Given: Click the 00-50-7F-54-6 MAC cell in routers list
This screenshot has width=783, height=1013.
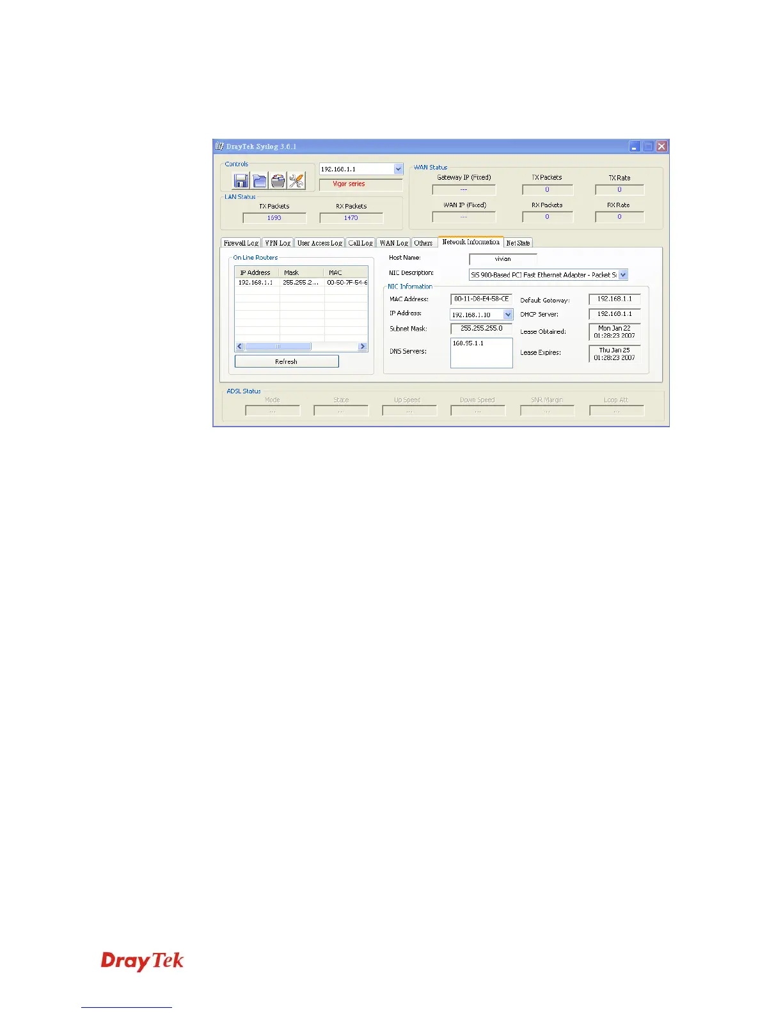Looking at the screenshot, I should tap(347, 282).
